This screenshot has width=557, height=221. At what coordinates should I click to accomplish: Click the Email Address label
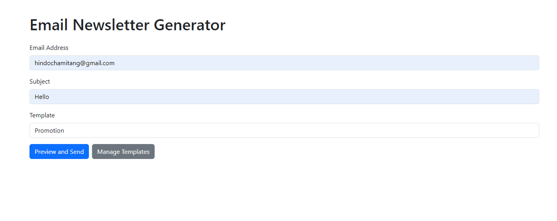point(49,48)
